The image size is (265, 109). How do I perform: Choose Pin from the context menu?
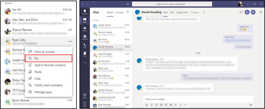coord(49,58)
